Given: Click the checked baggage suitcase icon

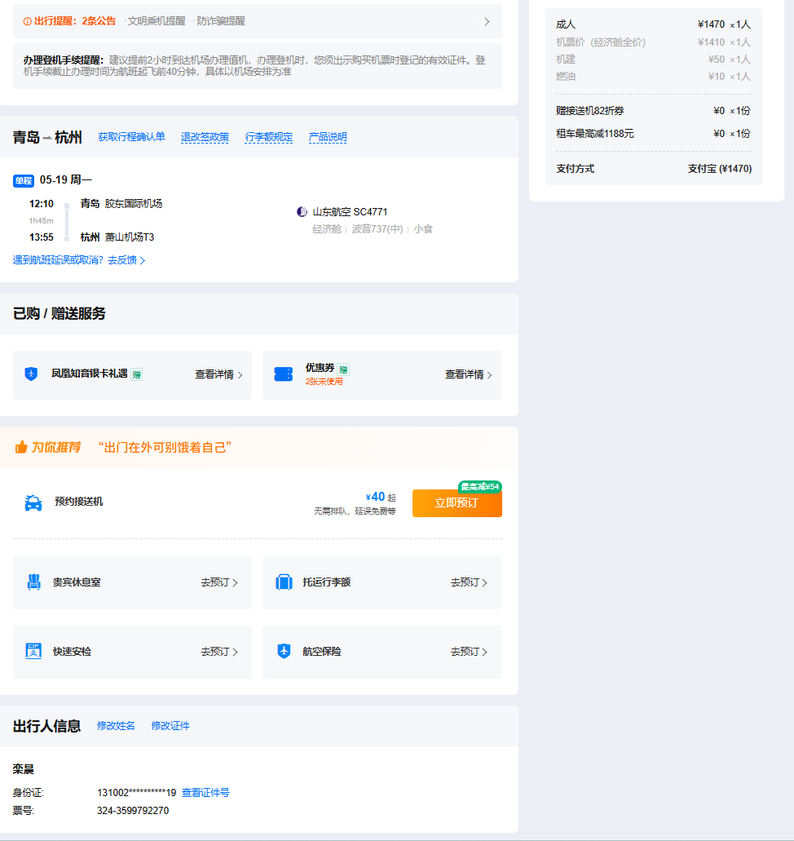Looking at the screenshot, I should pos(284,582).
